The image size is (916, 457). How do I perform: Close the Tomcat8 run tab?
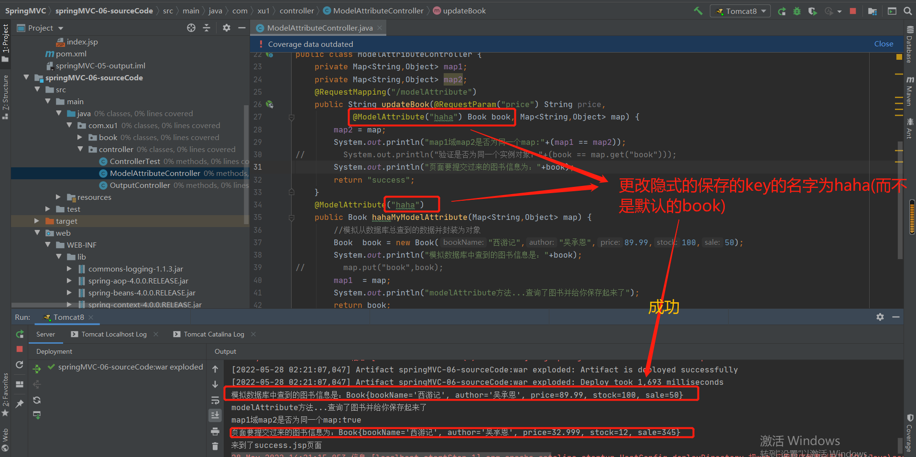(x=91, y=317)
